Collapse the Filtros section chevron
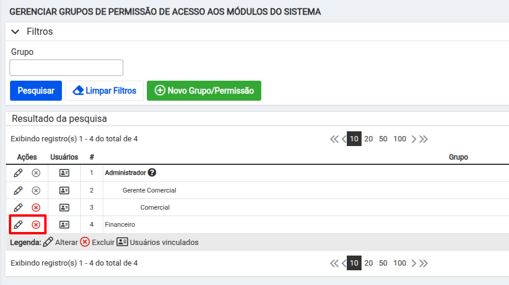 (x=15, y=32)
